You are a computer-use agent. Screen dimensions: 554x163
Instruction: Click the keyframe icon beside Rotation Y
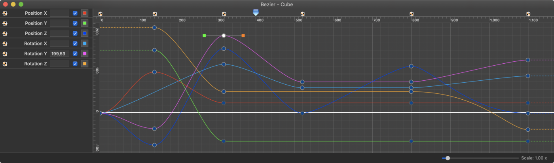click(x=5, y=53)
